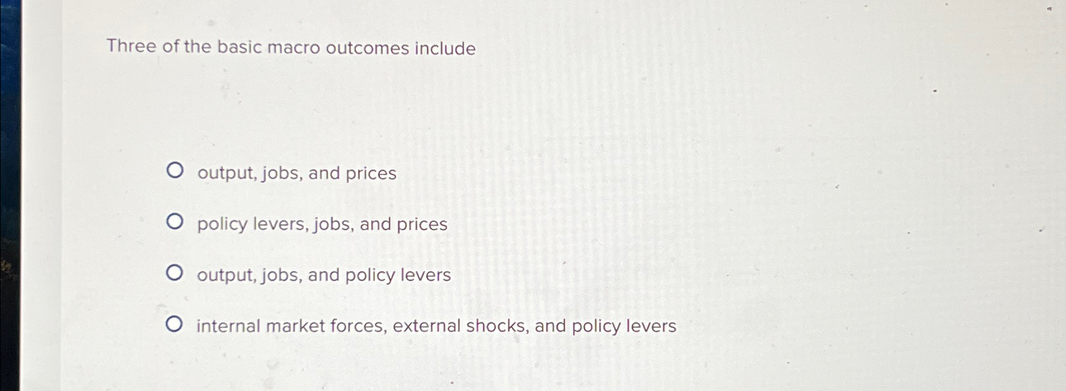Screen dimensions: 1066x391
Task: Click the text 'policy levers, jobs, and prices'
Action: point(320,224)
